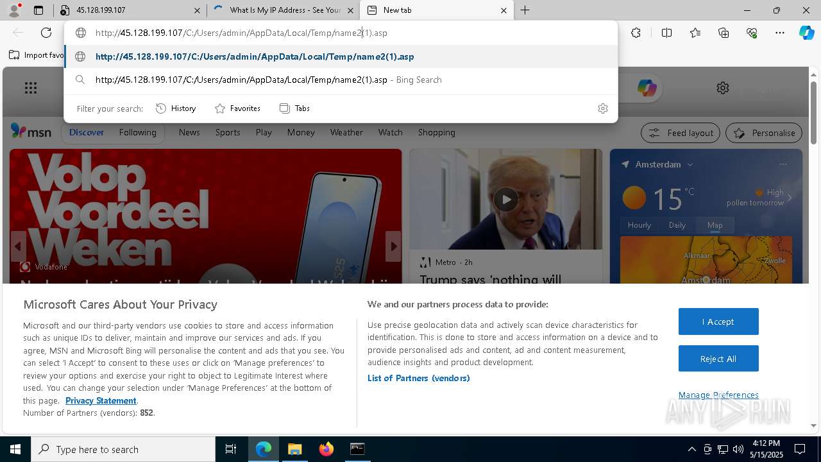The width and height of the screenshot is (821, 462).
Task: Play the Trump news video
Action: click(506, 200)
